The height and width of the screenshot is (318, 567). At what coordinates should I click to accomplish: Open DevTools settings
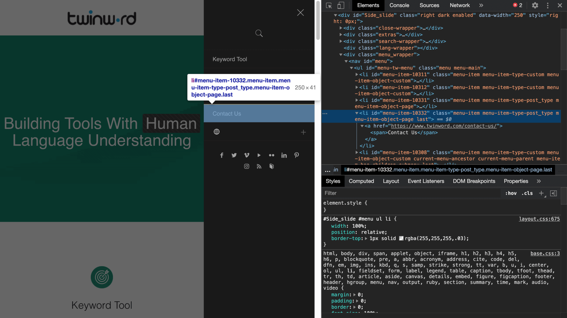coord(535,5)
